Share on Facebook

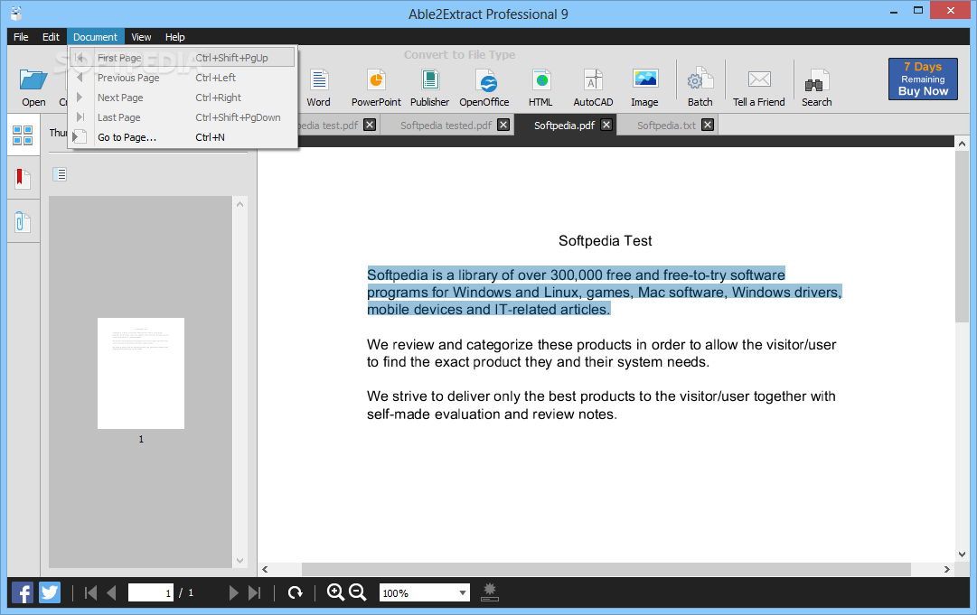(x=23, y=592)
